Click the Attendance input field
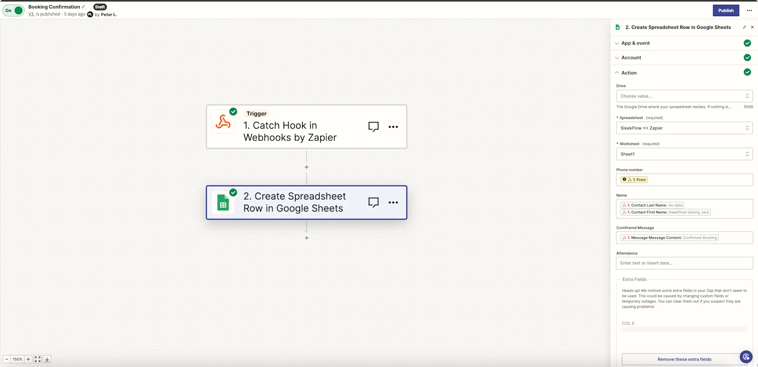 684,263
